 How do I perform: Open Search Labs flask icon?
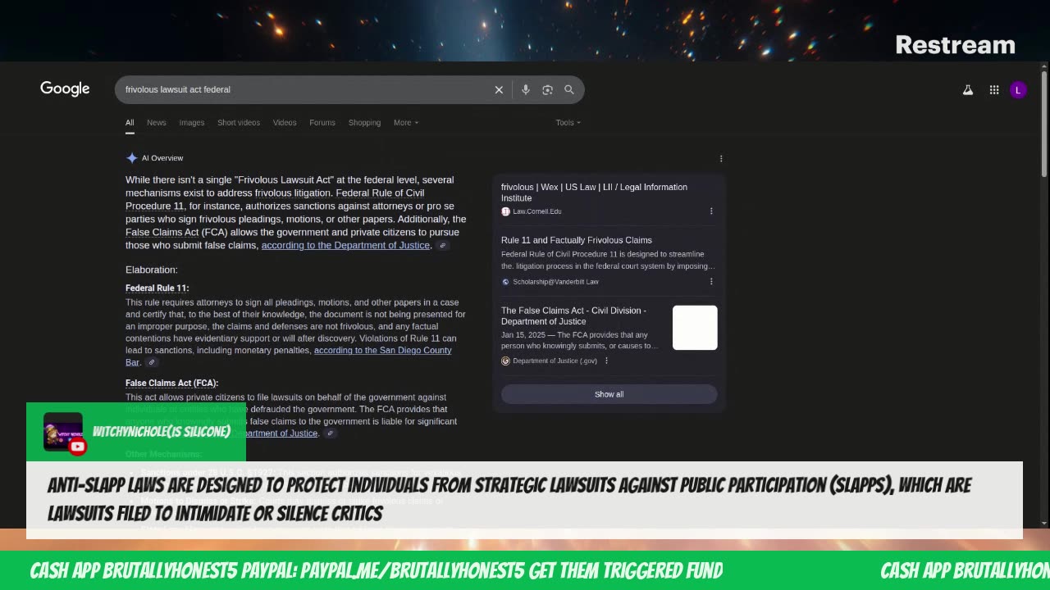pyautogui.click(x=968, y=90)
